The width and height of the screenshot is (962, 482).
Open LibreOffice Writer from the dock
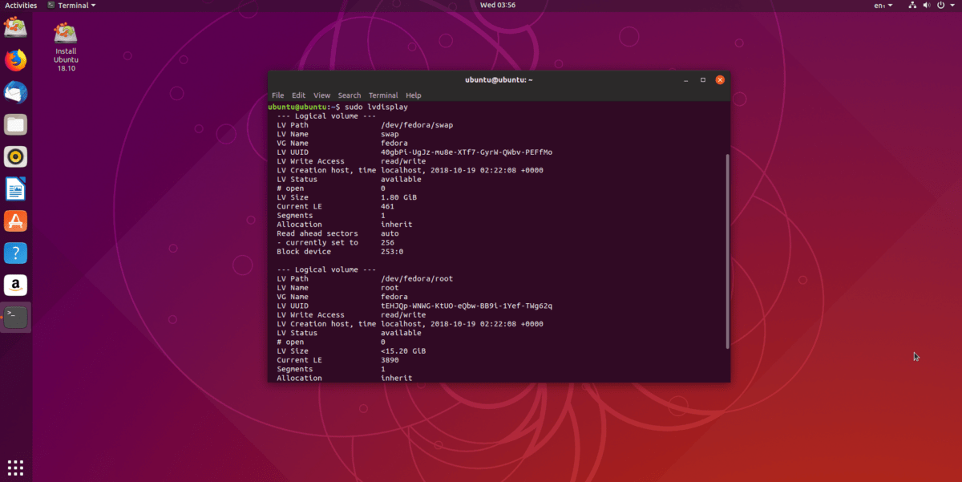point(16,189)
